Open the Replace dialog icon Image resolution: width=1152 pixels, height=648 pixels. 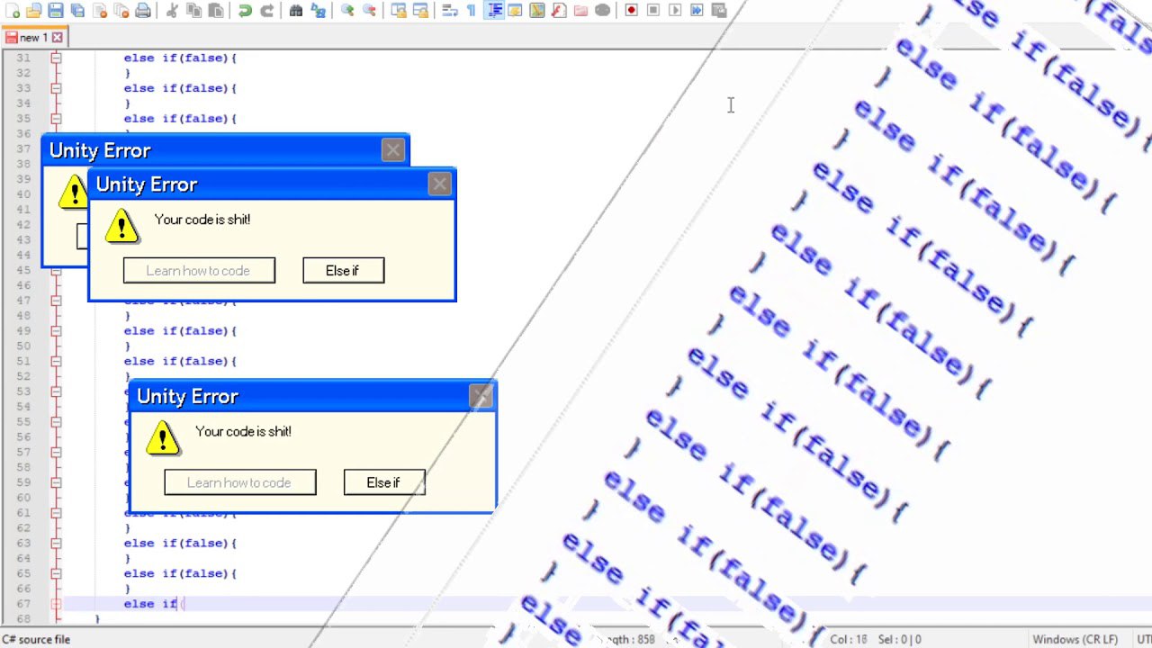(318, 11)
